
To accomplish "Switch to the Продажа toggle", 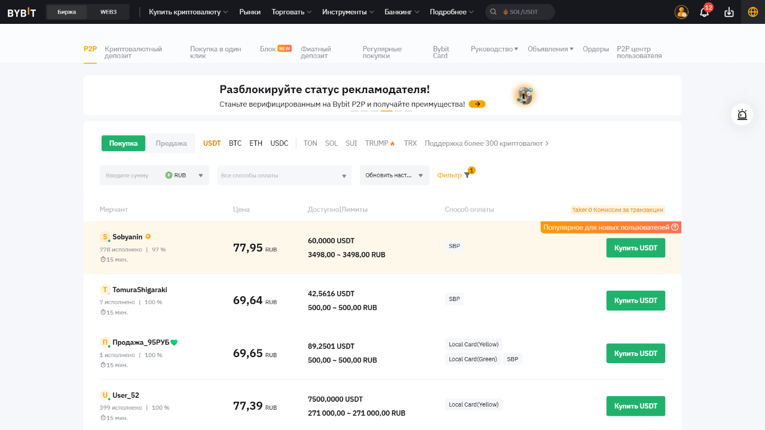I will [x=171, y=143].
